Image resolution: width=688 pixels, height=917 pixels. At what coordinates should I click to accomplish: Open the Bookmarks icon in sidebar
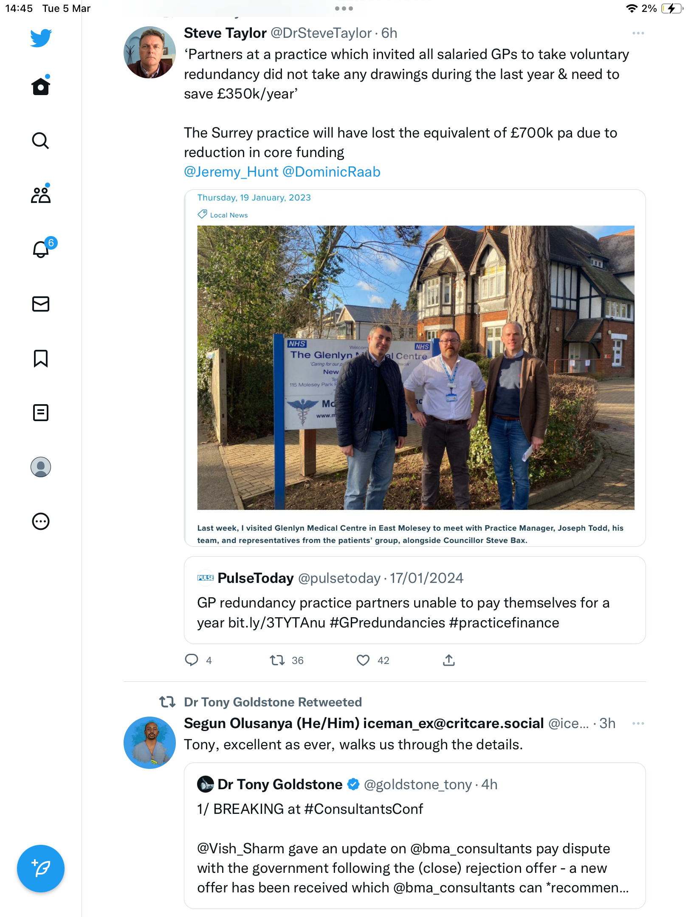[x=41, y=358]
